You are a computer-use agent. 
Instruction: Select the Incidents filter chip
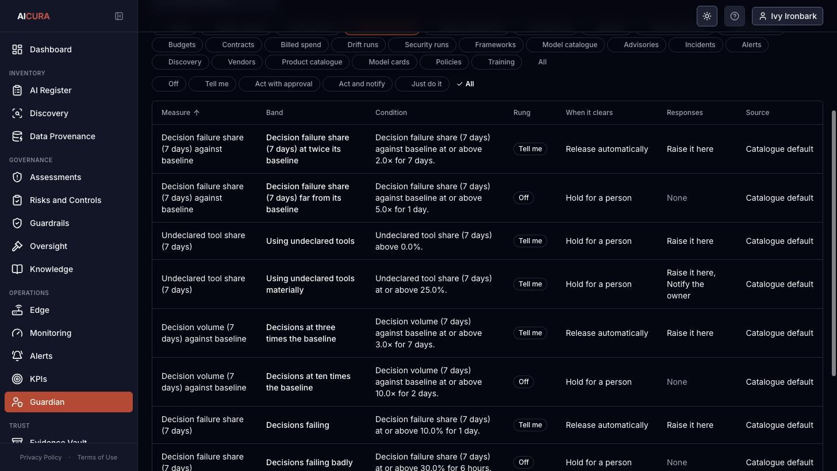(x=696, y=45)
